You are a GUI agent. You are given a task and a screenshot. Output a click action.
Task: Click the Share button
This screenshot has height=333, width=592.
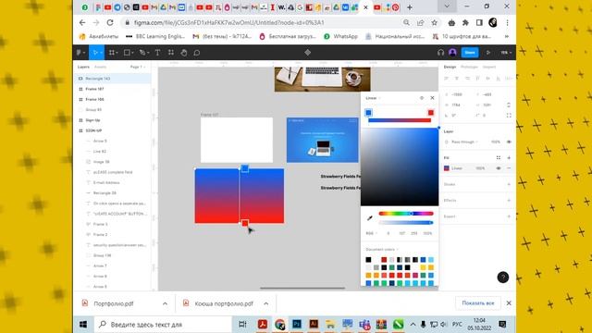tap(470, 53)
